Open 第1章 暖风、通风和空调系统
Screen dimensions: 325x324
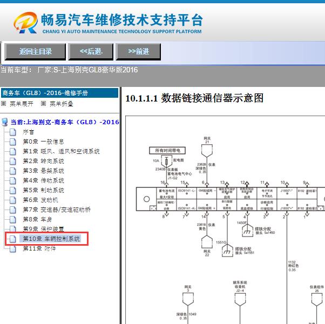61,152
